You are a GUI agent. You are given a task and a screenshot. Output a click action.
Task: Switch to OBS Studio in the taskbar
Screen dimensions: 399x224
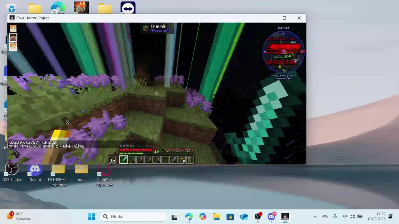coord(258,217)
